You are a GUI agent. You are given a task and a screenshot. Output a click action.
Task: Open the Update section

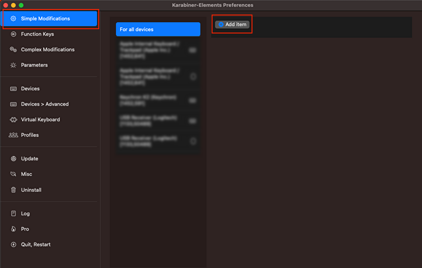pyautogui.click(x=29, y=159)
